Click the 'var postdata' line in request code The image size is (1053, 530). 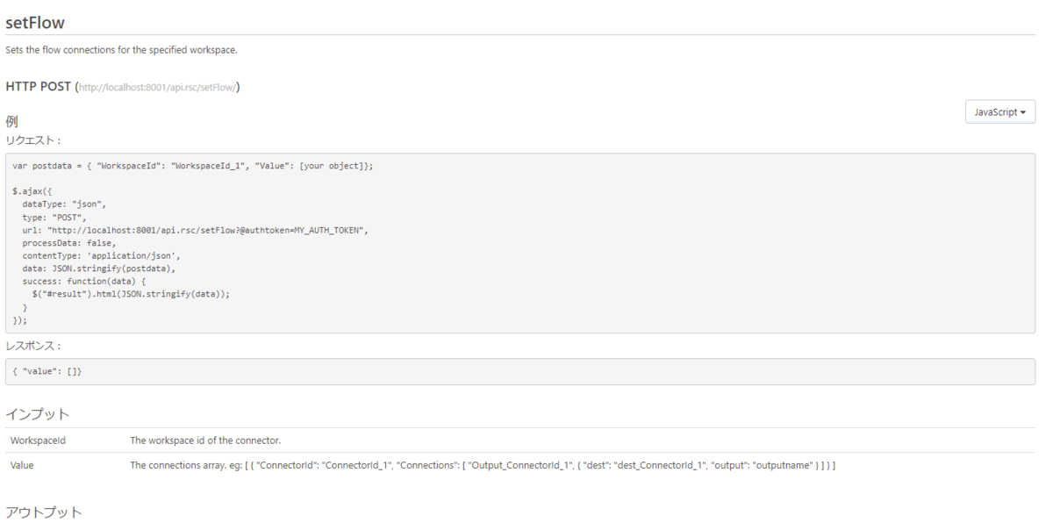[192, 166]
